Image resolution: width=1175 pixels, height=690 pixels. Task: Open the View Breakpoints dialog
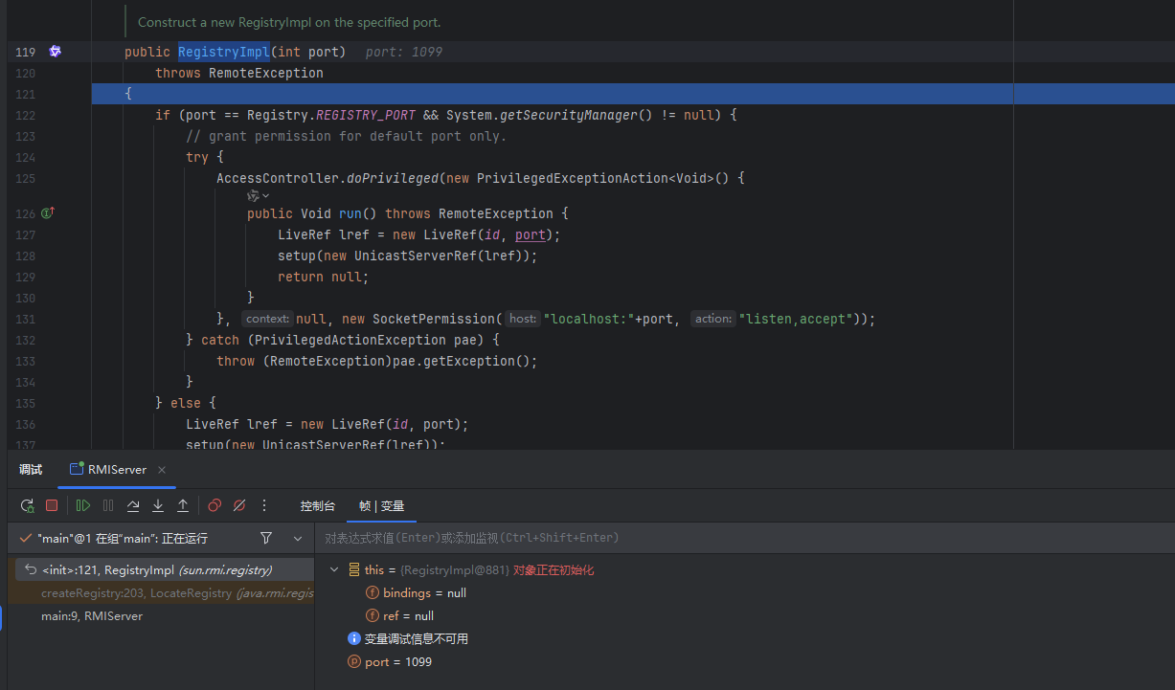(215, 505)
